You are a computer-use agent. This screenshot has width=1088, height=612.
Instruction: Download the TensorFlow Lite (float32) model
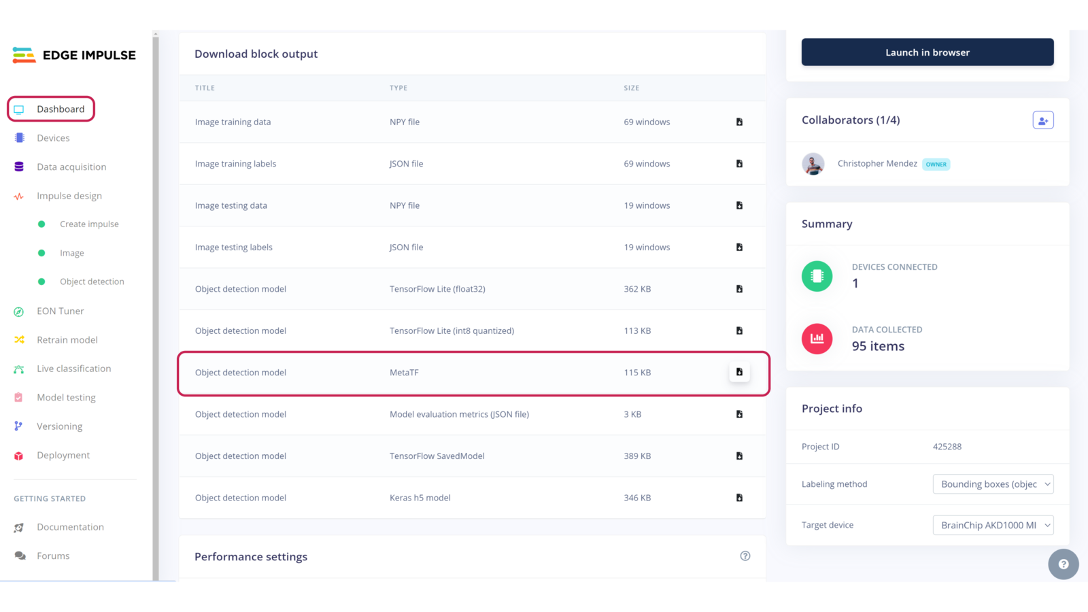(739, 289)
